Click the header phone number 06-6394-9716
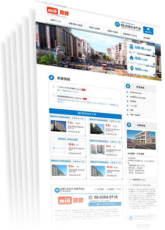This screenshot has height=230, width=165. coord(131,27)
